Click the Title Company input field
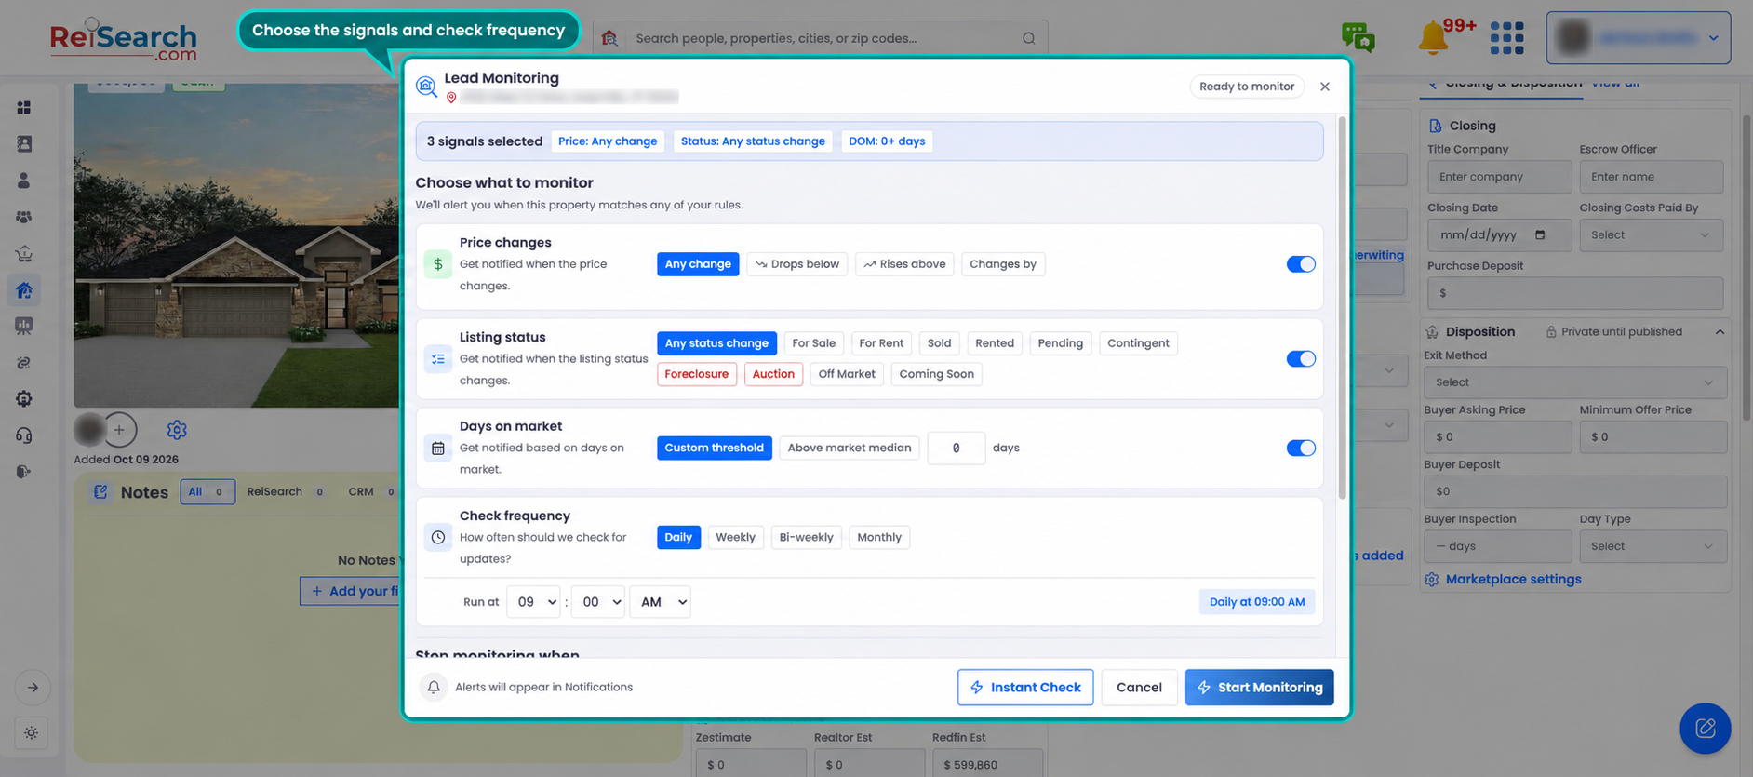 coord(1498,177)
